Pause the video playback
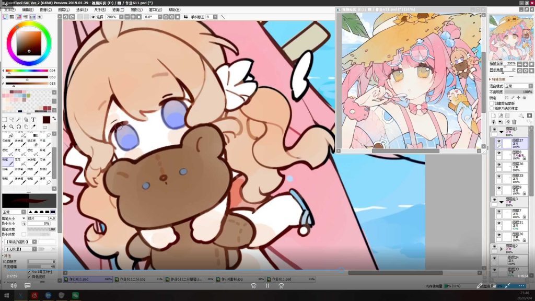Image resolution: width=535 pixels, height=301 pixels. (x=267, y=286)
